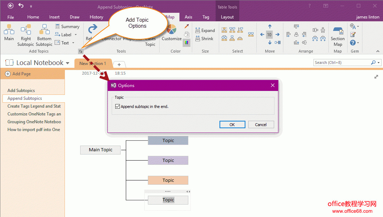Toggle Append subtopic in the end checkbox
383x217 pixels.
[x=118, y=106]
